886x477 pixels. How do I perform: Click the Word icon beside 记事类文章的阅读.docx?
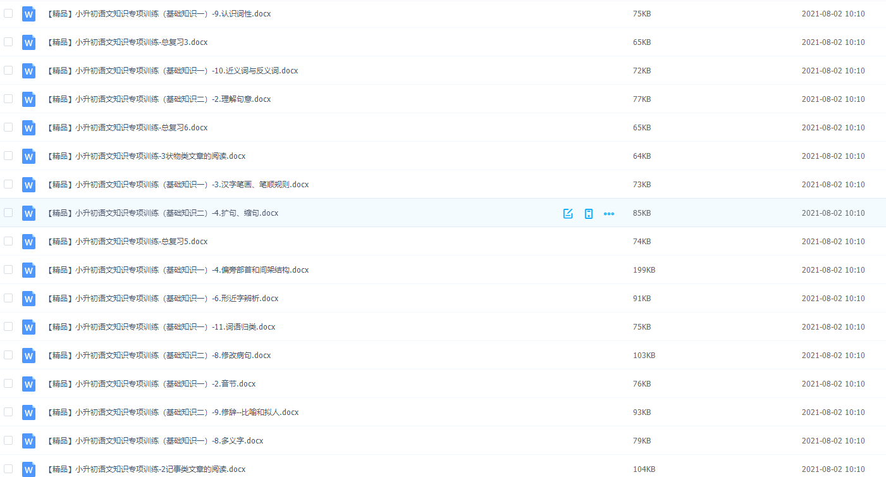pos(28,469)
